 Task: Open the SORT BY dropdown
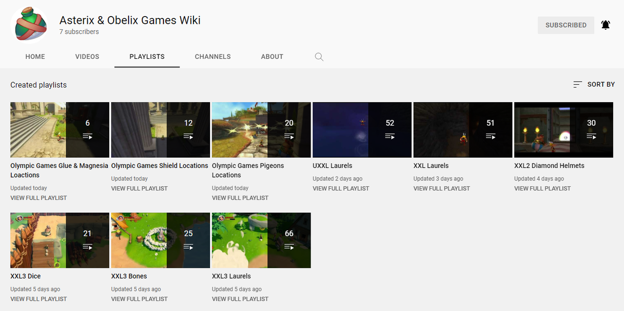[x=594, y=84]
